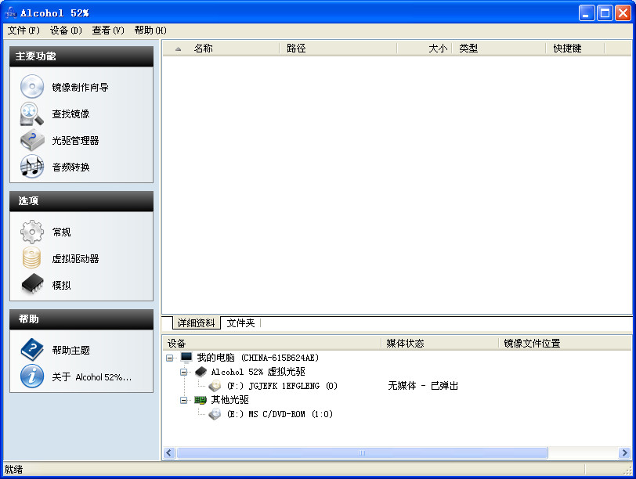Select 其他光驱 tree label
The image size is (636, 479).
[229, 400]
